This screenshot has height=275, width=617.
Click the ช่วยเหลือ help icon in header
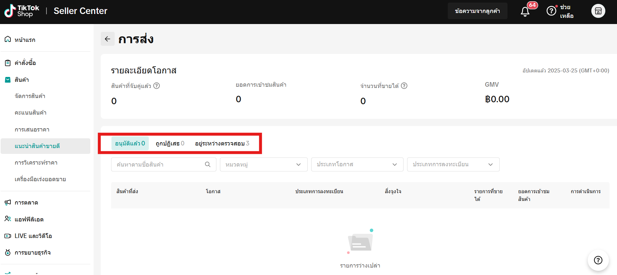coord(551,11)
